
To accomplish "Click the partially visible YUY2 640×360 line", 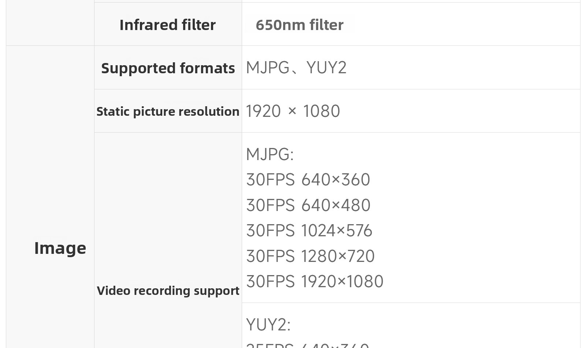I will (308, 345).
